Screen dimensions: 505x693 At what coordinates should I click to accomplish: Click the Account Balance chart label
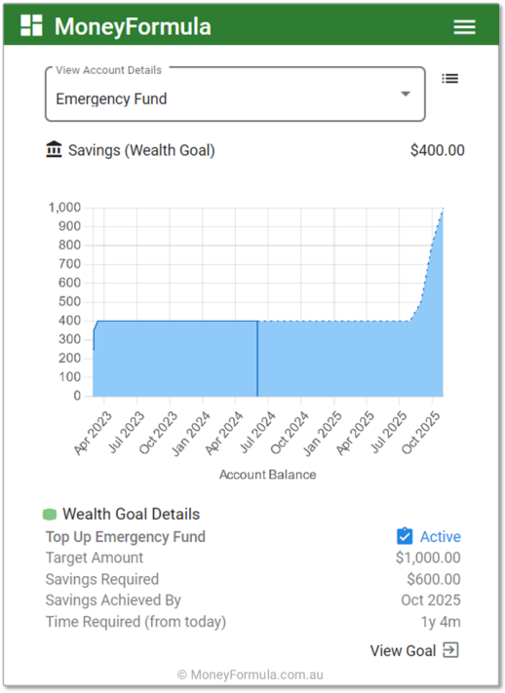[267, 475]
